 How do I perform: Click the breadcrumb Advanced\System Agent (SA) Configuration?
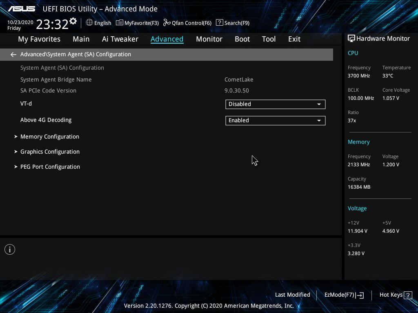(x=76, y=54)
